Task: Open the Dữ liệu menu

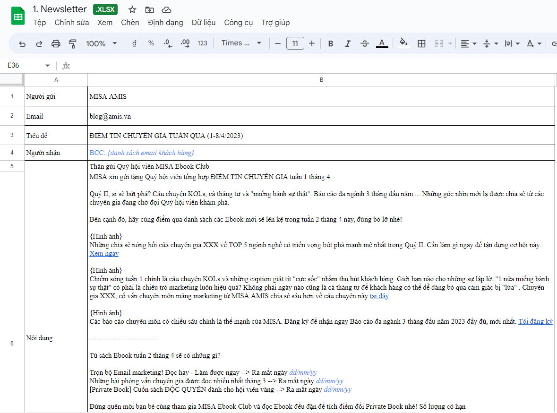Action: pos(204,22)
